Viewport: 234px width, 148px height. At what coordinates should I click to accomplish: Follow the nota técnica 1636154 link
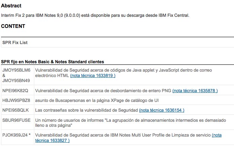coord(162,110)
